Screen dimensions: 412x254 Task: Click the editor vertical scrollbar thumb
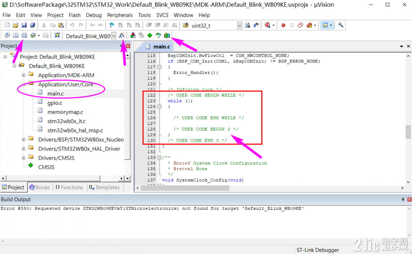point(408,131)
